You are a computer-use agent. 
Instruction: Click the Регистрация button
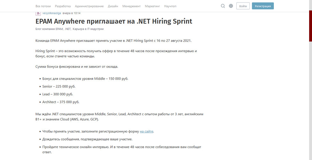263,6
